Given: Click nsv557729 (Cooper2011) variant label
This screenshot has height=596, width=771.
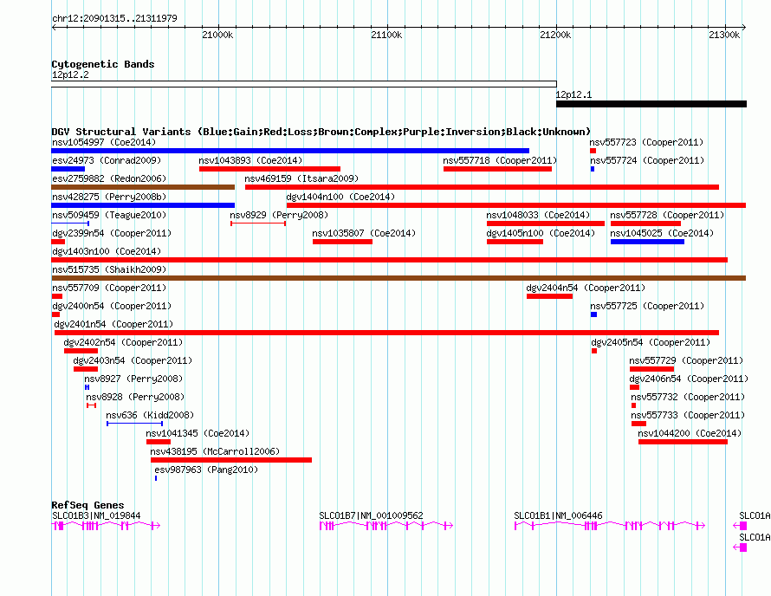Looking at the screenshot, I should click(x=686, y=360).
